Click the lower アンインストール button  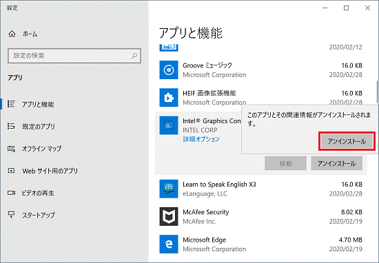point(336,163)
